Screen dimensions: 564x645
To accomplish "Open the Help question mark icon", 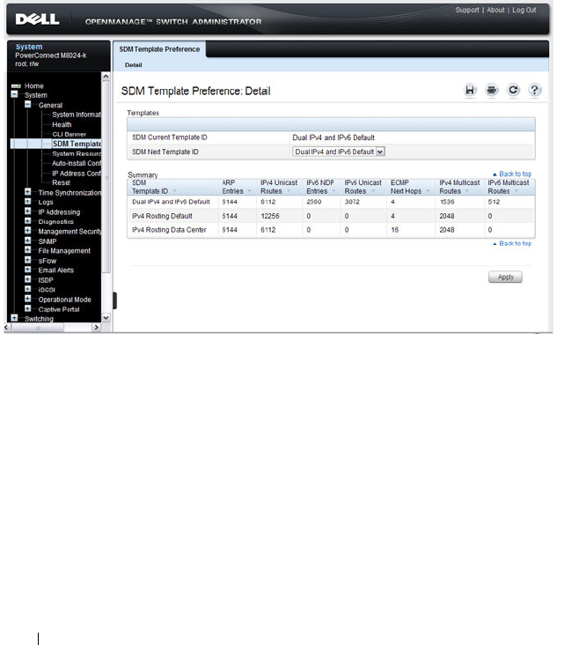I will 534,90.
